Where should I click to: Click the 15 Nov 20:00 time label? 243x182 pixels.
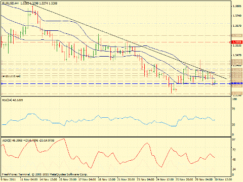pyautogui.click(x=68, y=179)
